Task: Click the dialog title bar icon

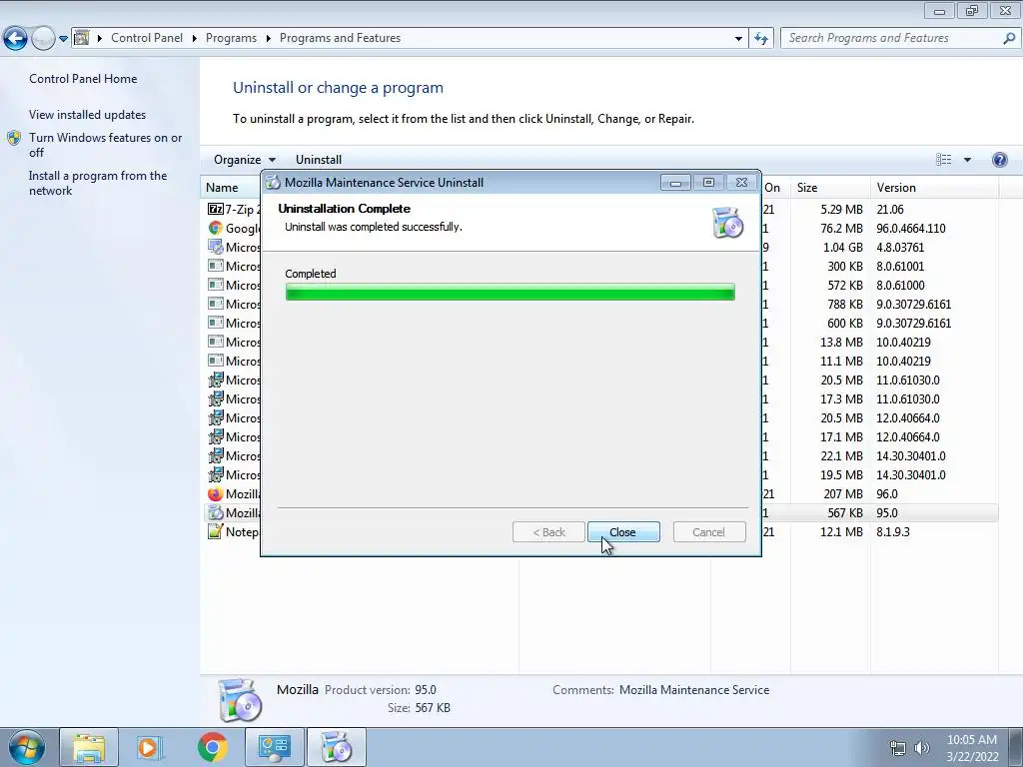Action: click(x=273, y=183)
